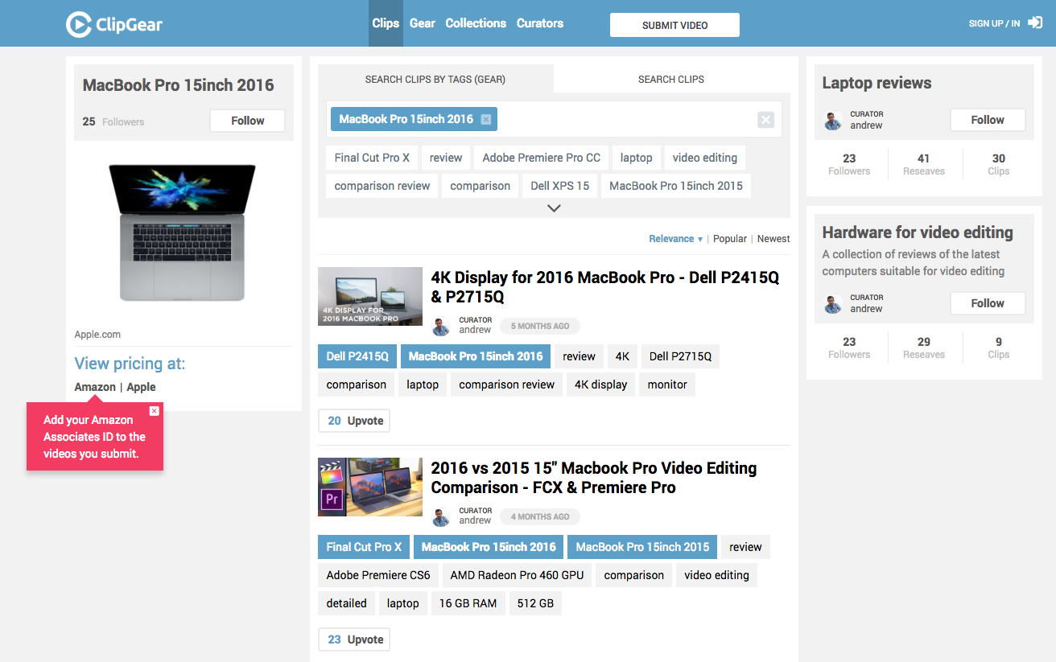Click '29 Resaves' in Hardware for video editing
Viewport: 1056px width, 662px height.
(923, 347)
